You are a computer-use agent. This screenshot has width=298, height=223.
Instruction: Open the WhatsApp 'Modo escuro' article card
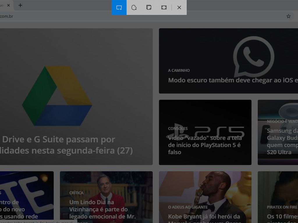coord(228,61)
